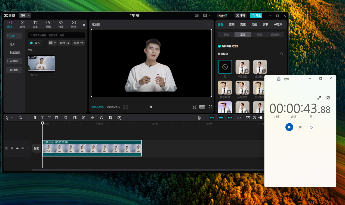Click the microphone record voiceover icon
The image size is (345, 205).
coord(199,118)
